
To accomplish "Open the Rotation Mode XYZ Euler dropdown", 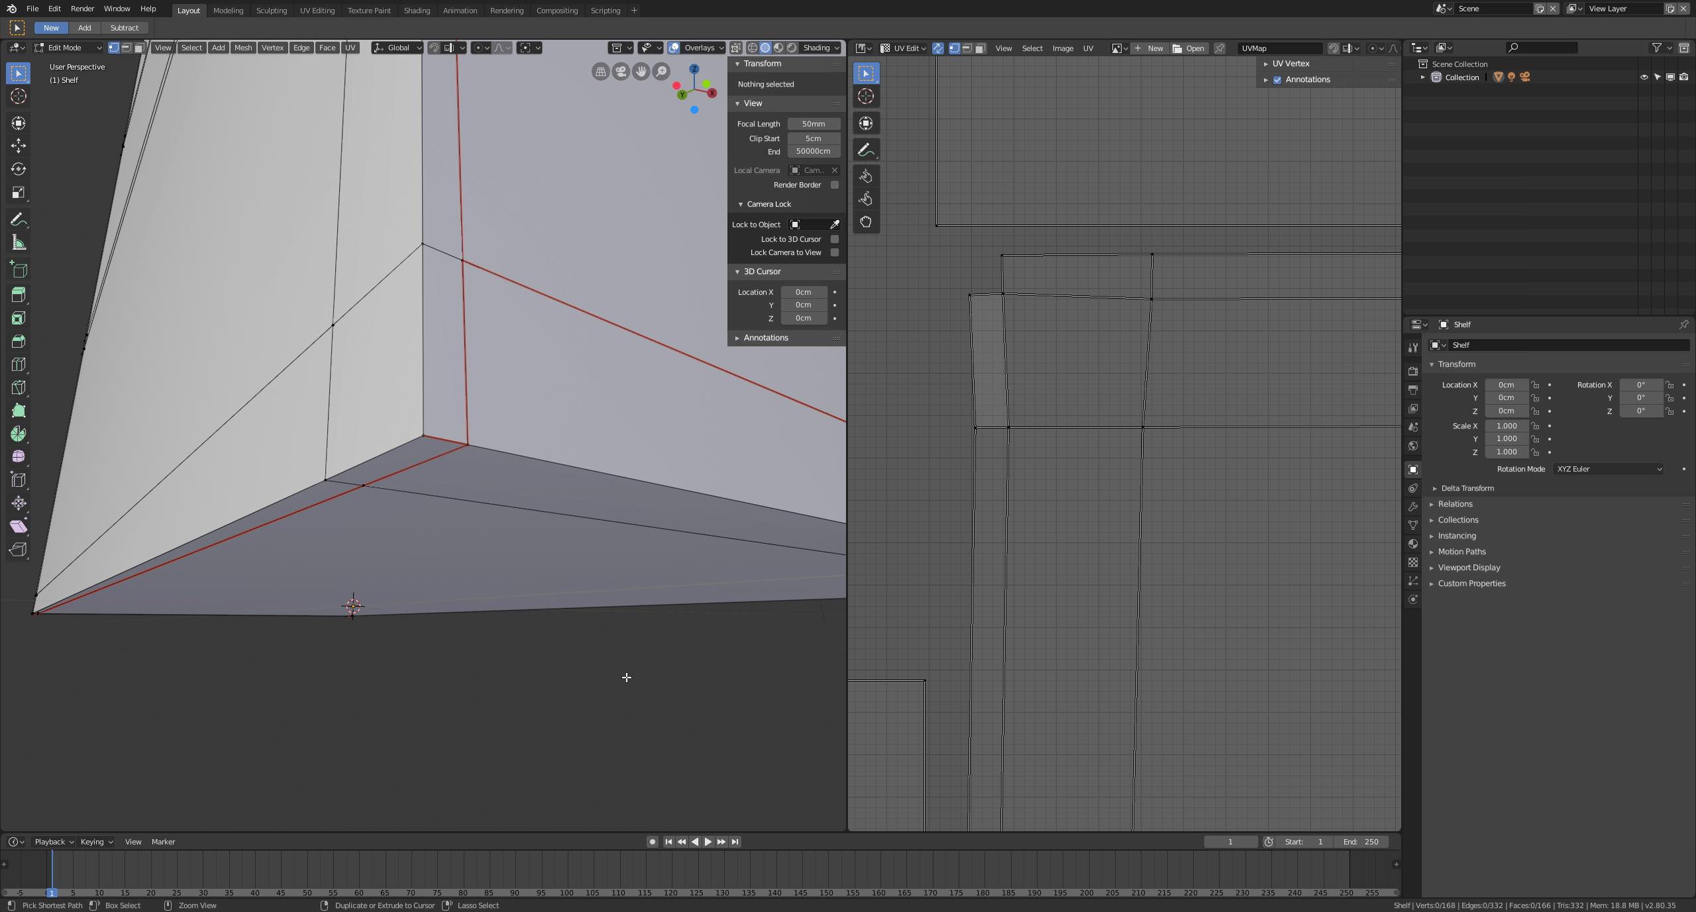I will pyautogui.click(x=1609, y=469).
